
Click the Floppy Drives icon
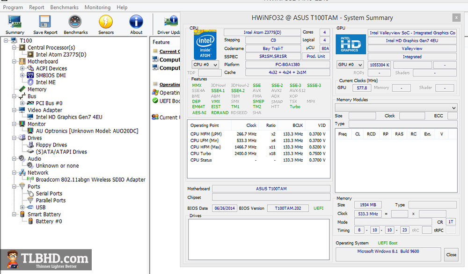[x=30, y=145]
